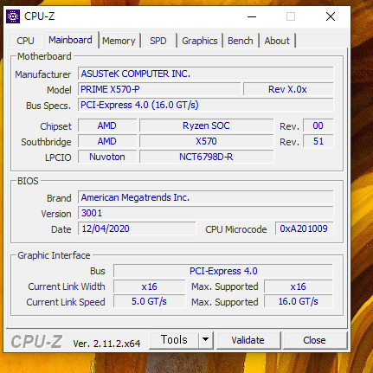
Task: Click BIOS date 12/04/2020
Action: 137,228
